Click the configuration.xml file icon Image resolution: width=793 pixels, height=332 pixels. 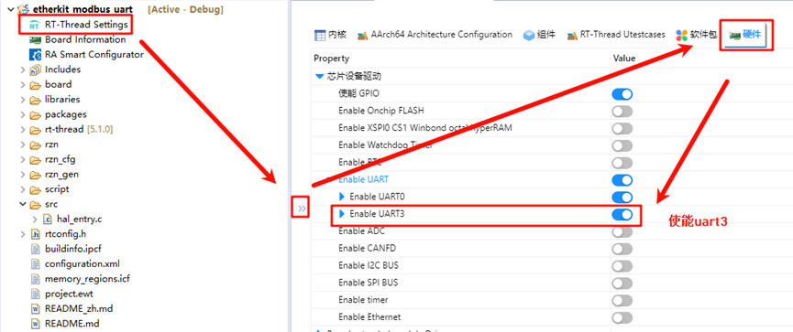pyautogui.click(x=35, y=264)
